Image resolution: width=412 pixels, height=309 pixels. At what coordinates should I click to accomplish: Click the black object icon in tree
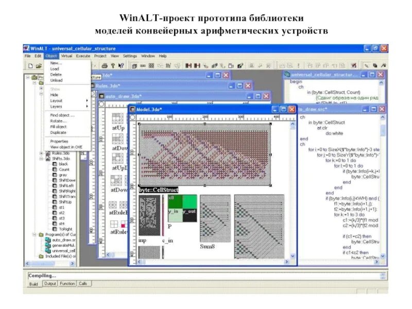pyautogui.click(x=55, y=164)
